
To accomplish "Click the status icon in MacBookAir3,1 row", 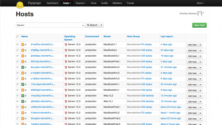I will [x=23, y=56].
